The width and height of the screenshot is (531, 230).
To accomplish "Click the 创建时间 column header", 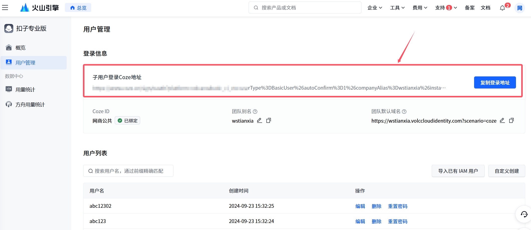I will click(239, 191).
